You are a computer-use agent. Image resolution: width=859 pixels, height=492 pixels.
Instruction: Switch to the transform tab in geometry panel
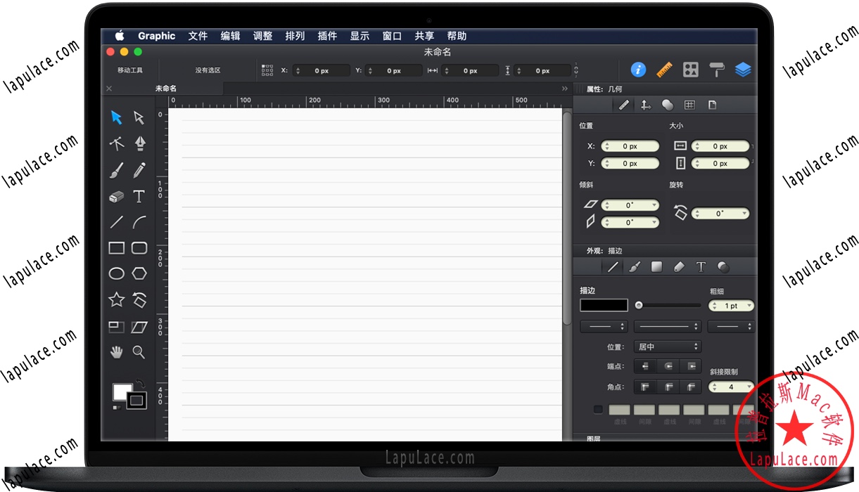(645, 104)
